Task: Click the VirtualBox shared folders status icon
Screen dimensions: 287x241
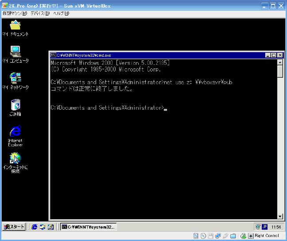Action: [233, 236]
